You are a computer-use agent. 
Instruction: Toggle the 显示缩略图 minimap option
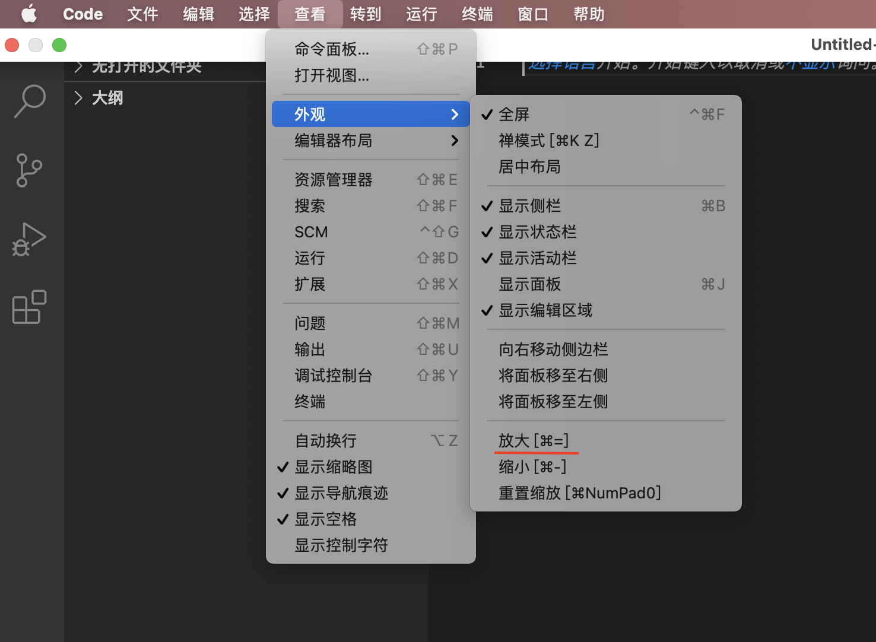(334, 467)
